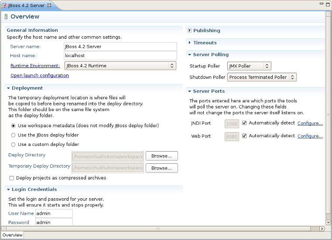The width and height of the screenshot is (332, 240).
Task: Select Use a custom deploy folder option
Action: [13, 145]
